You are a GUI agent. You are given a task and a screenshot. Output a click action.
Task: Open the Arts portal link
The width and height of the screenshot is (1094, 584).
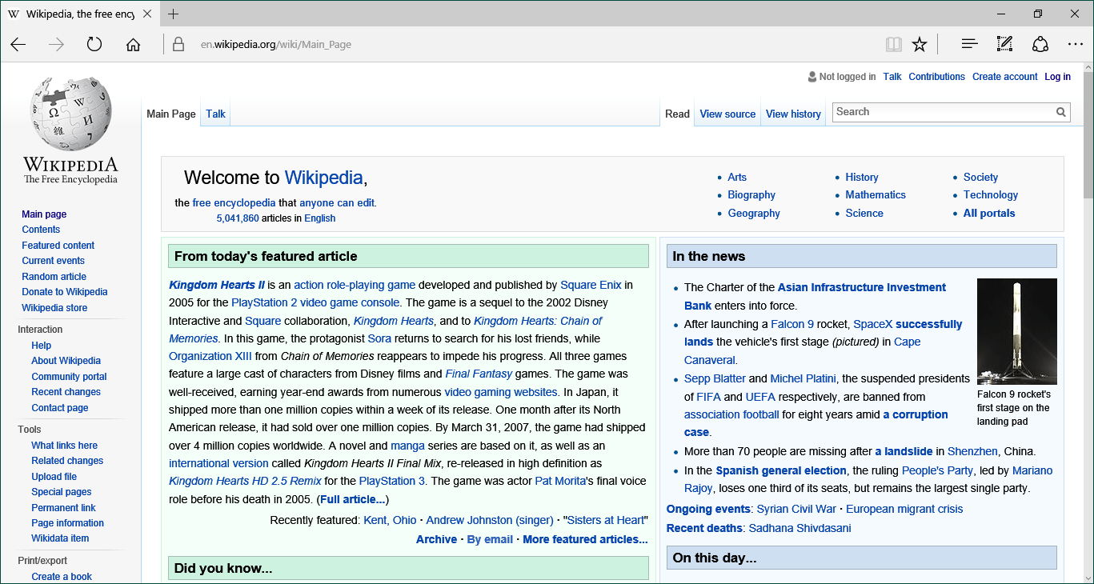[x=737, y=178]
